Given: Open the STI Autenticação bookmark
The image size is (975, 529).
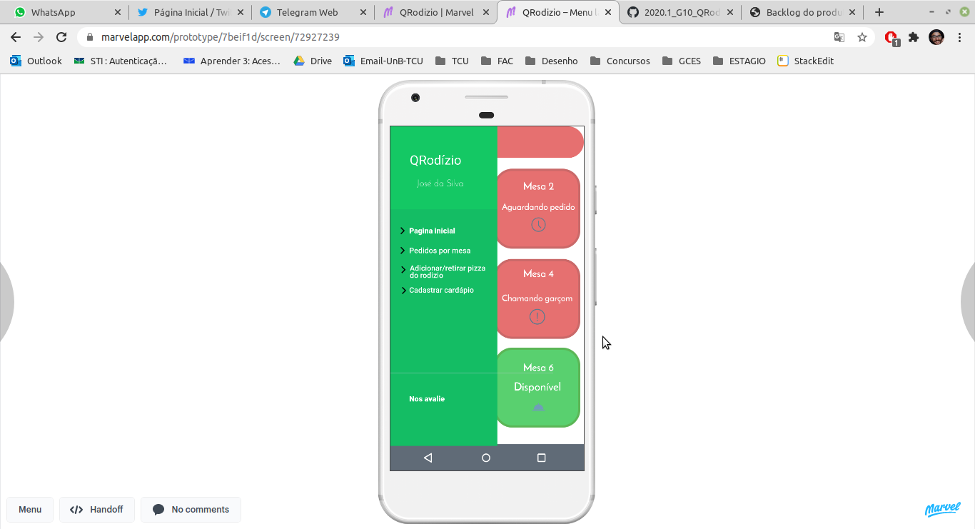Looking at the screenshot, I should point(121,61).
